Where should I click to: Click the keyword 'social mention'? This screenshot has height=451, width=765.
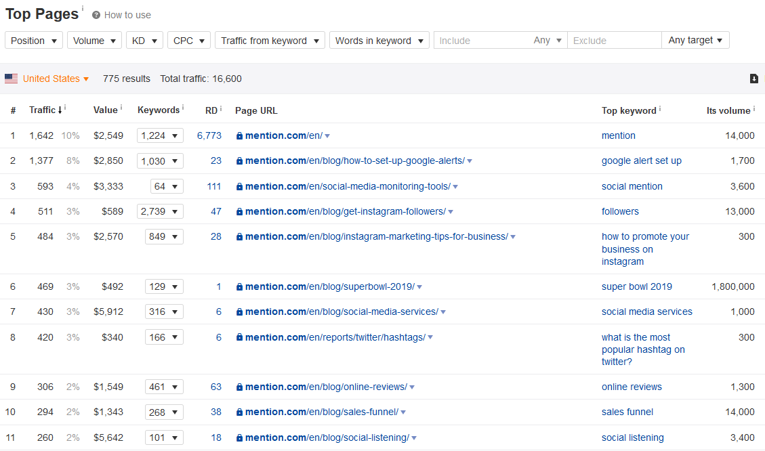tap(632, 186)
